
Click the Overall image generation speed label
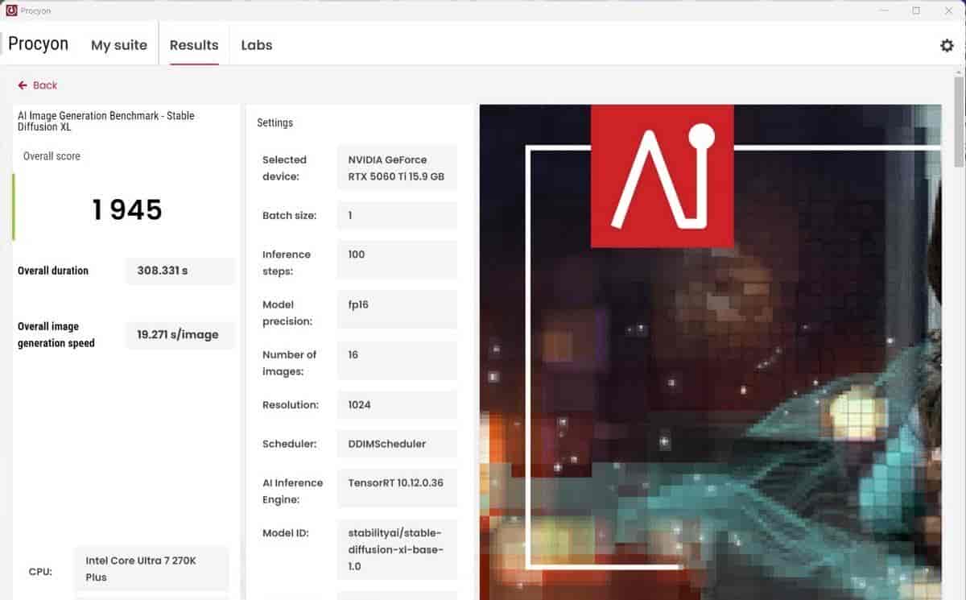pos(56,335)
